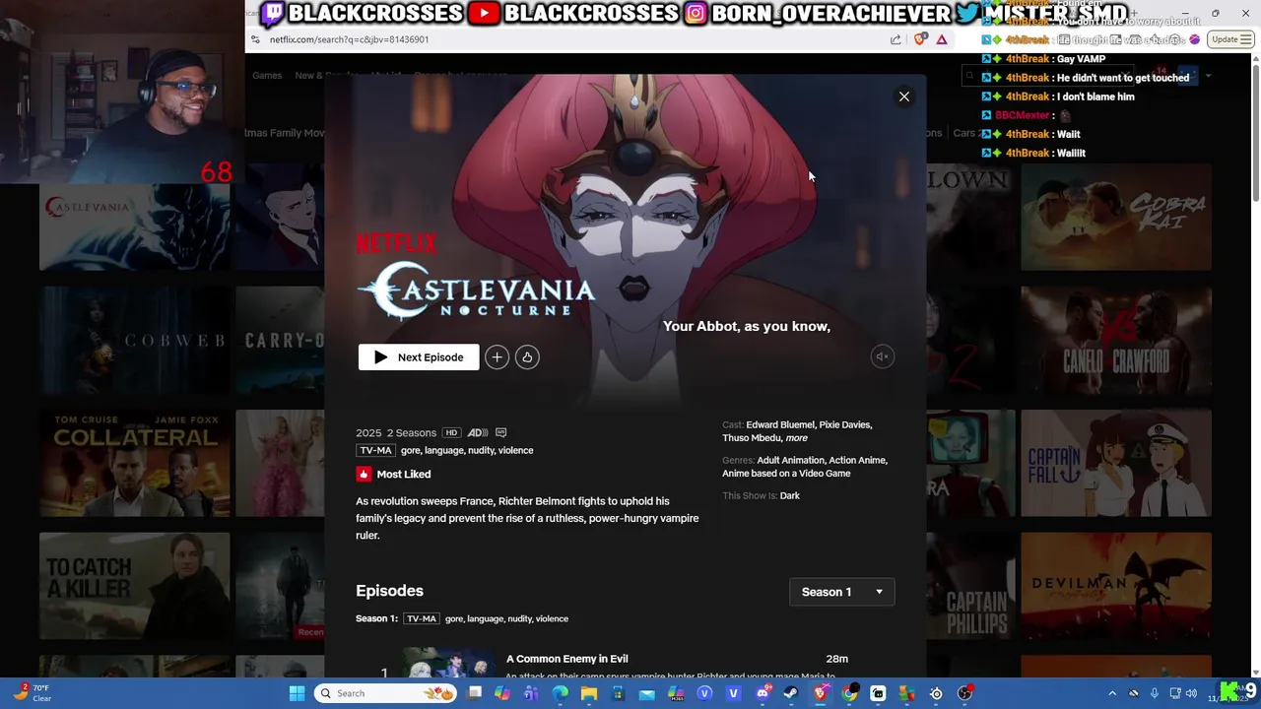Click the Most Liked thumbs badge icon
Image resolution: width=1261 pixels, height=709 pixels.
click(364, 474)
